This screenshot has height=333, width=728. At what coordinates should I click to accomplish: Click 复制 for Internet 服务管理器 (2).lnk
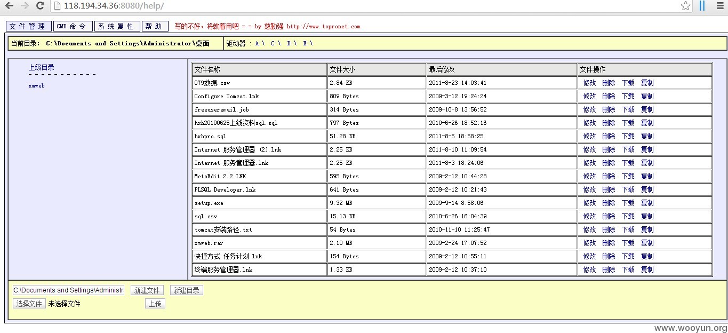click(647, 149)
